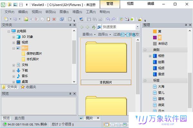Screen dimensions: 193x128
Task: Select the 大海 tag
Action: (159, 87)
